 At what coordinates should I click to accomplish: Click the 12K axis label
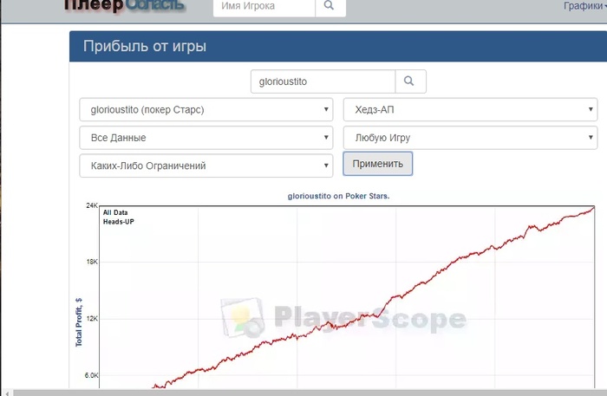[92, 319]
